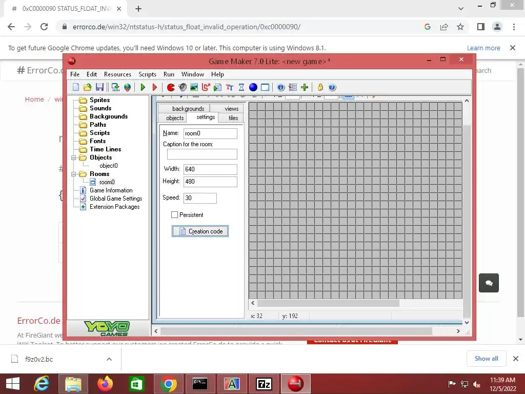The image size is (525, 394).
Task: Open 7-Zip from the taskbar
Action: (264, 384)
